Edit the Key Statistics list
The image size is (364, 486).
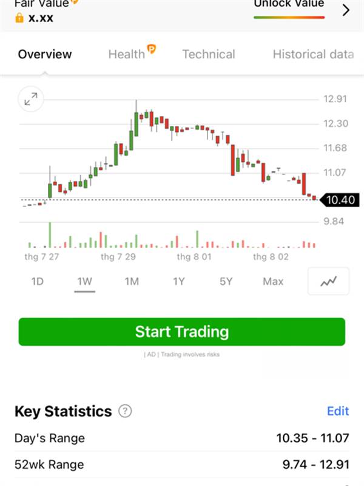[338, 411]
